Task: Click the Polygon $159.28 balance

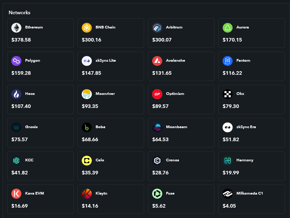Action: [x=21, y=73]
